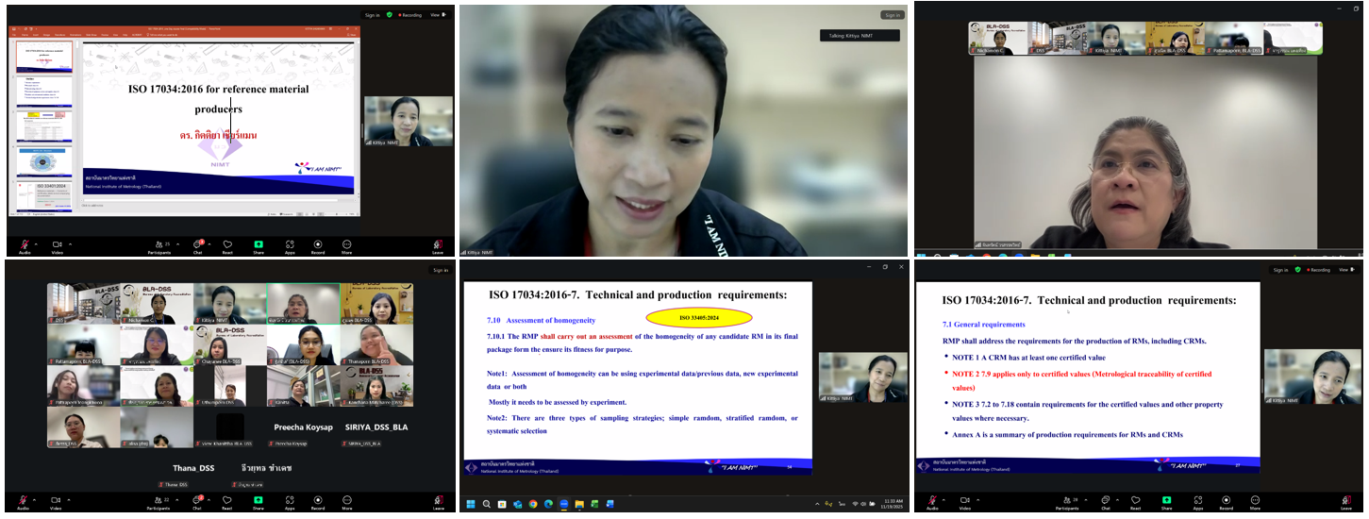The image size is (1369, 519).
Task: Expand Video options arrow in 28-participant meeting
Action: 980,499
